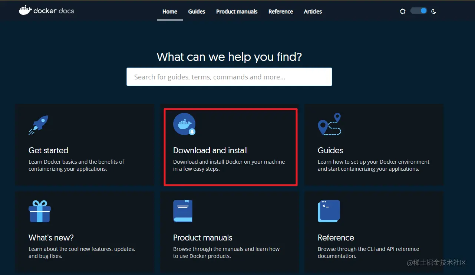The width and height of the screenshot is (475, 275).
Task: Click the Docker whale logo icon
Action: point(25,10)
